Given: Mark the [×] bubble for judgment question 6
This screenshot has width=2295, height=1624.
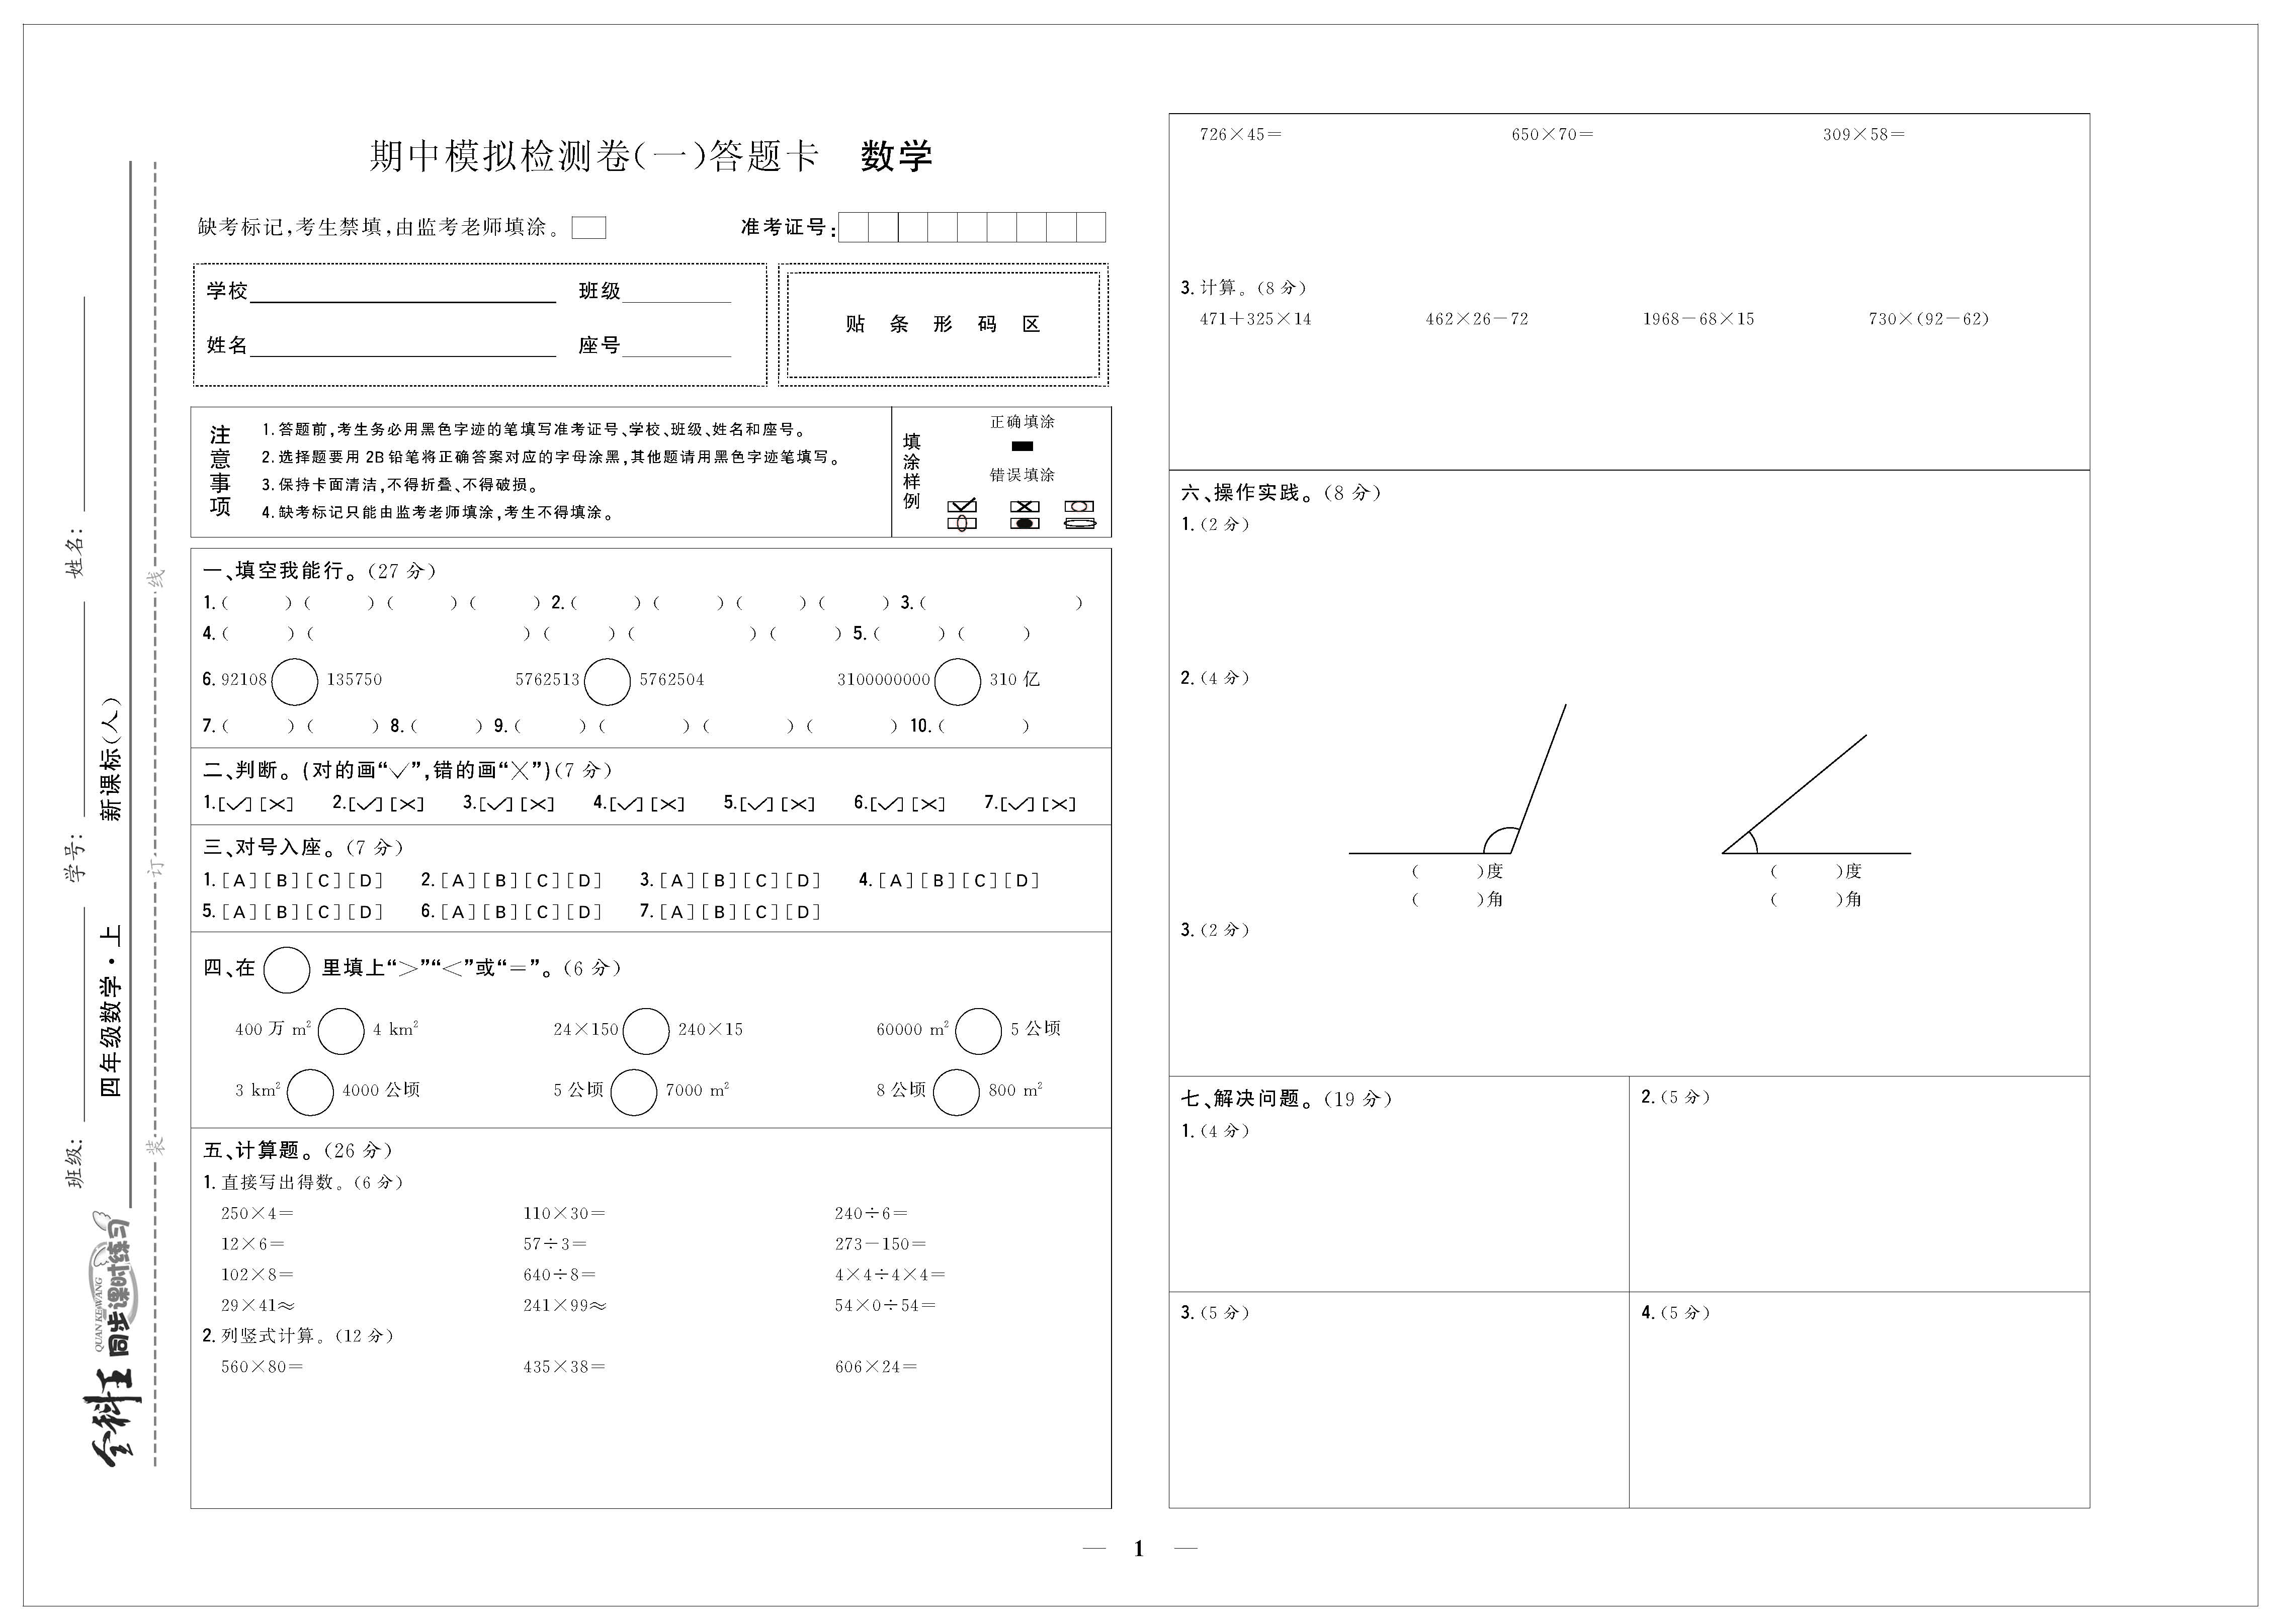Looking at the screenshot, I should coord(927,804).
